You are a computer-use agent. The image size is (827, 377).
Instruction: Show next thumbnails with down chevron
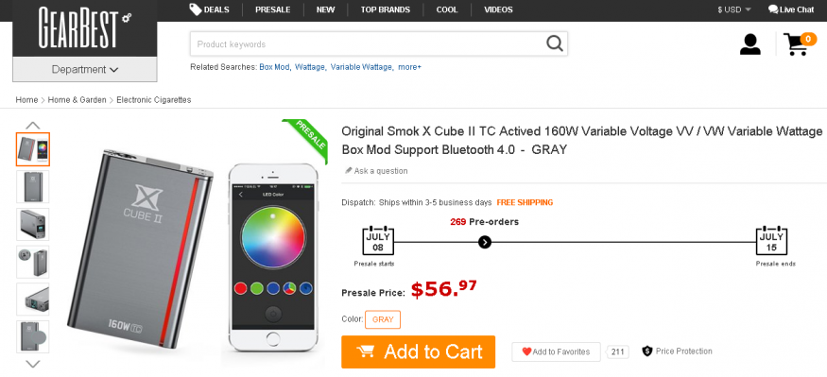pos(33,364)
